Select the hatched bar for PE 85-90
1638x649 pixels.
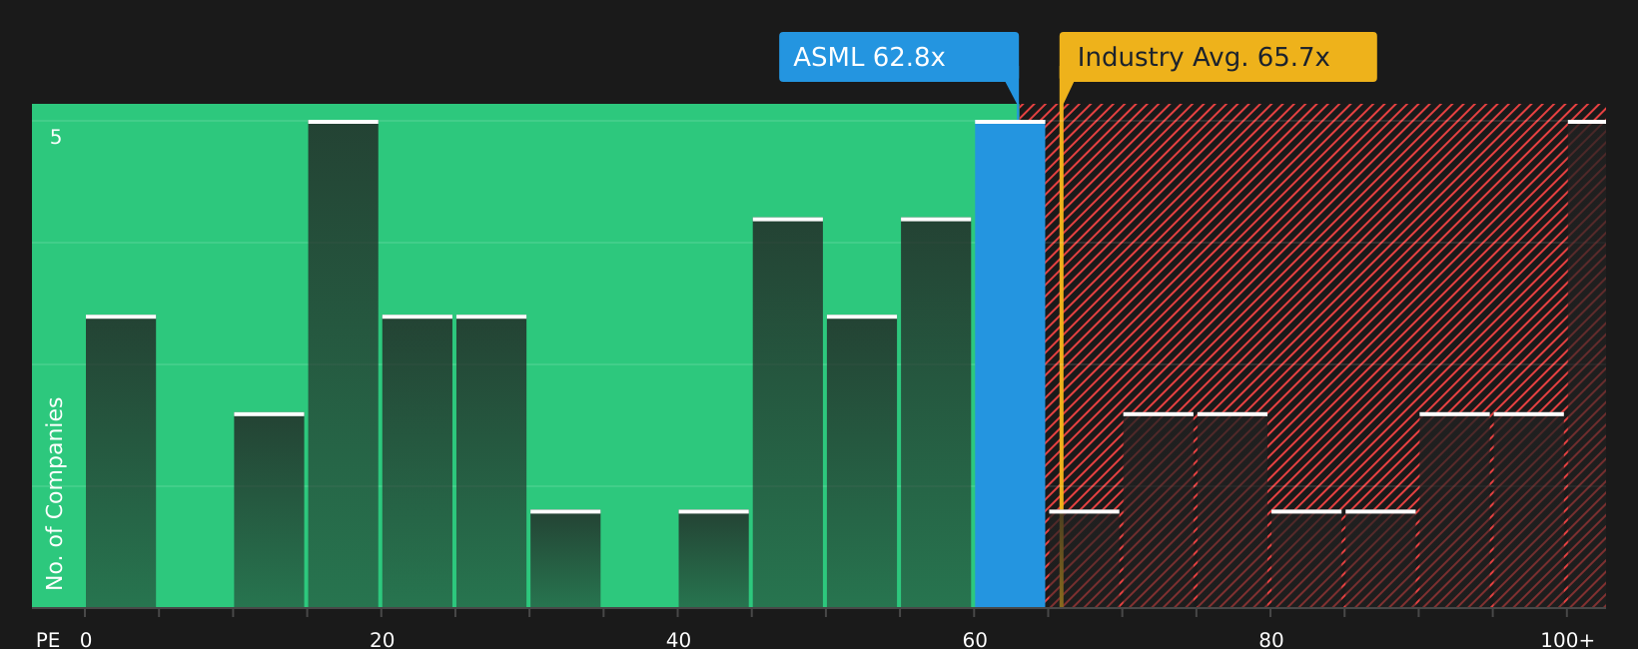pyautogui.click(x=1380, y=559)
